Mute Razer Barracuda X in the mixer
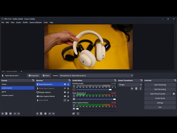 pos(74,99)
